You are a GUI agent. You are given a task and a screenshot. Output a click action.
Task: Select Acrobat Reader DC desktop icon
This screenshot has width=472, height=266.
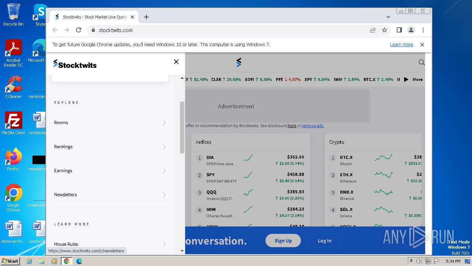point(13,54)
